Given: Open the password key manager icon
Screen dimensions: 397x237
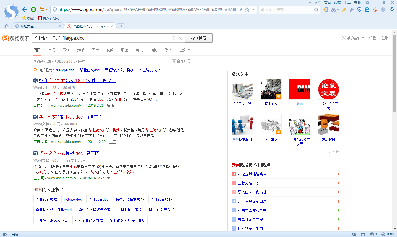Looking at the screenshot, I should (x=344, y=10).
